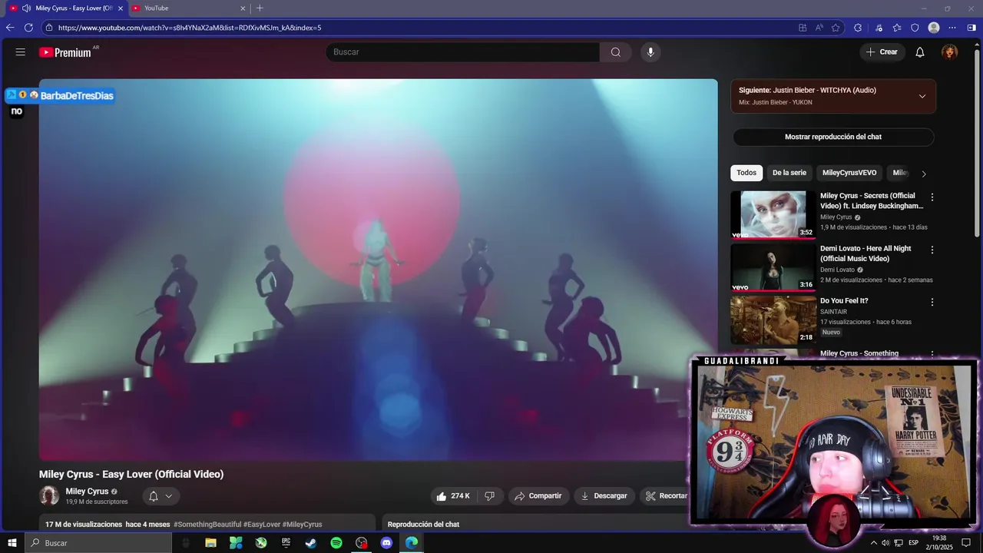Click the Miley Cyrus channel name

[87, 492]
